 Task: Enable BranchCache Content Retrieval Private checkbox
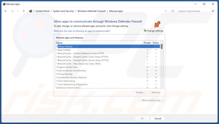tap(147, 53)
